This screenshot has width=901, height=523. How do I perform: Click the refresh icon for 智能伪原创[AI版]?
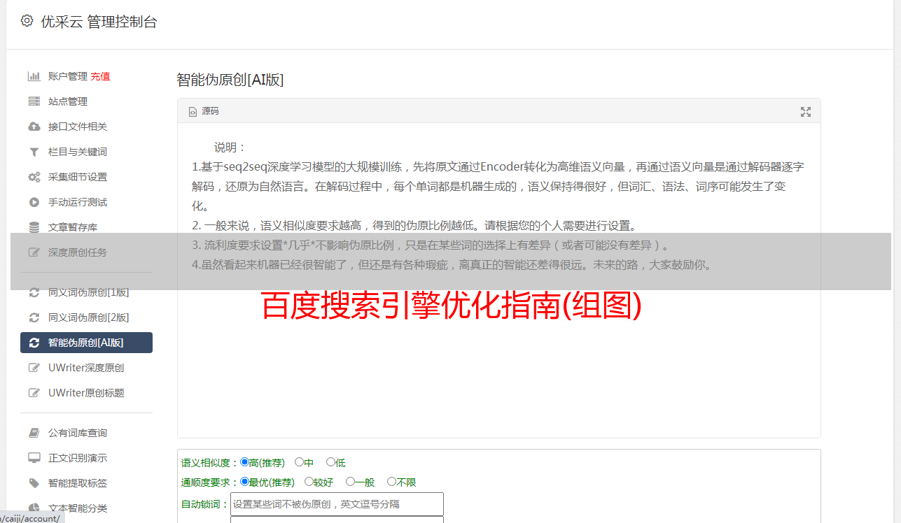[x=34, y=343]
